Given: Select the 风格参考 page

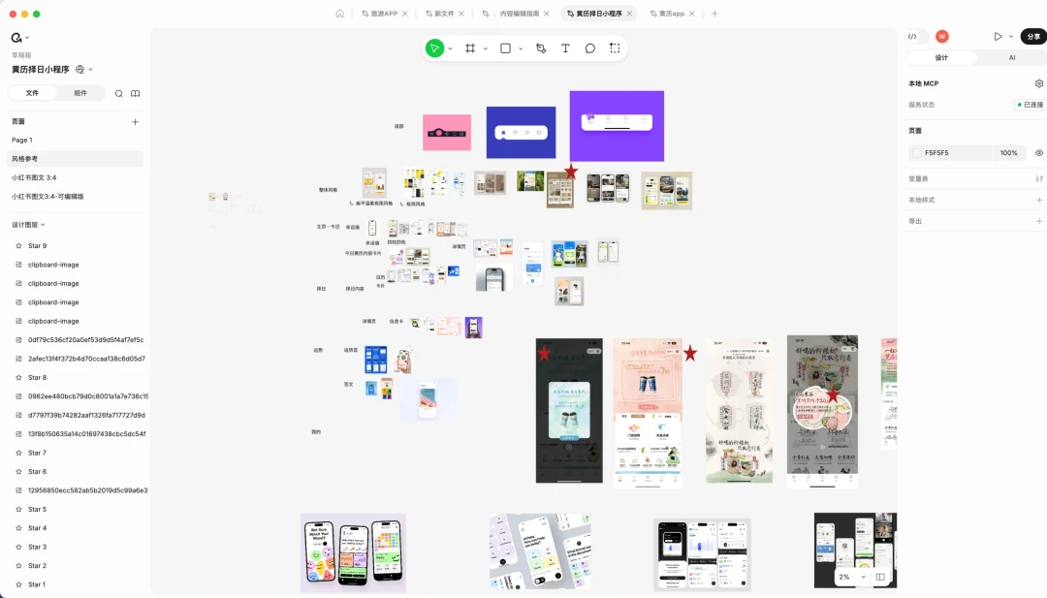Looking at the screenshot, I should [x=75, y=159].
